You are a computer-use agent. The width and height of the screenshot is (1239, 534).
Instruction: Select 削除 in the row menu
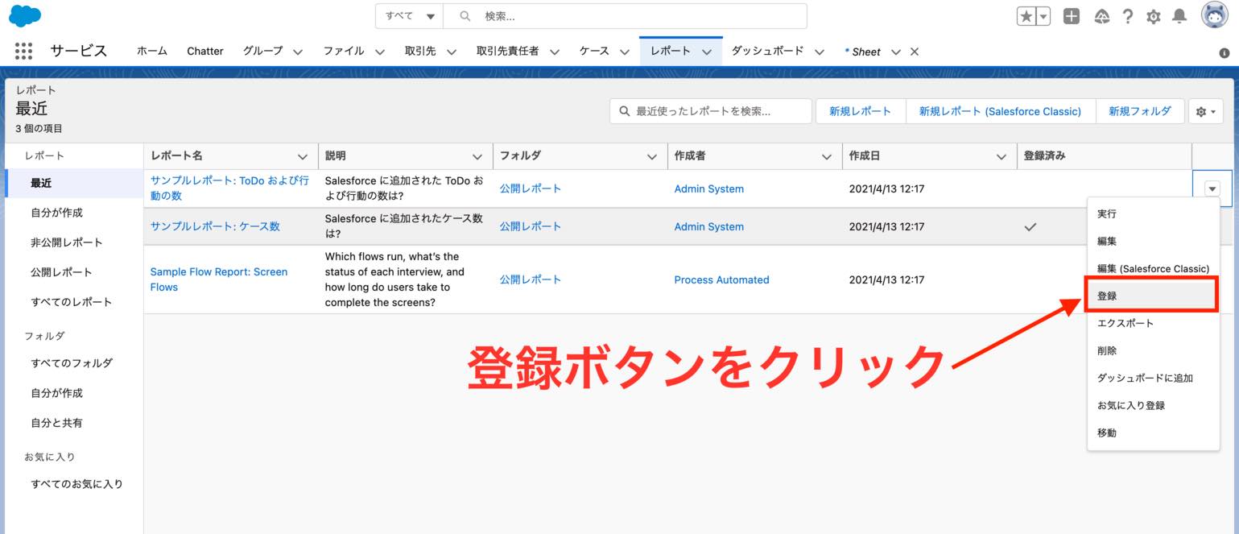pyautogui.click(x=1153, y=350)
